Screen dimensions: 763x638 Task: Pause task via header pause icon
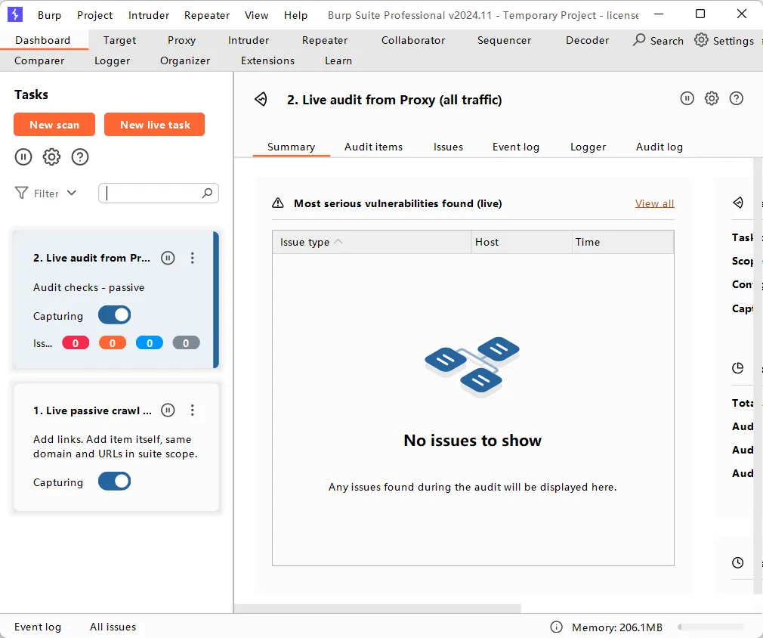(687, 98)
